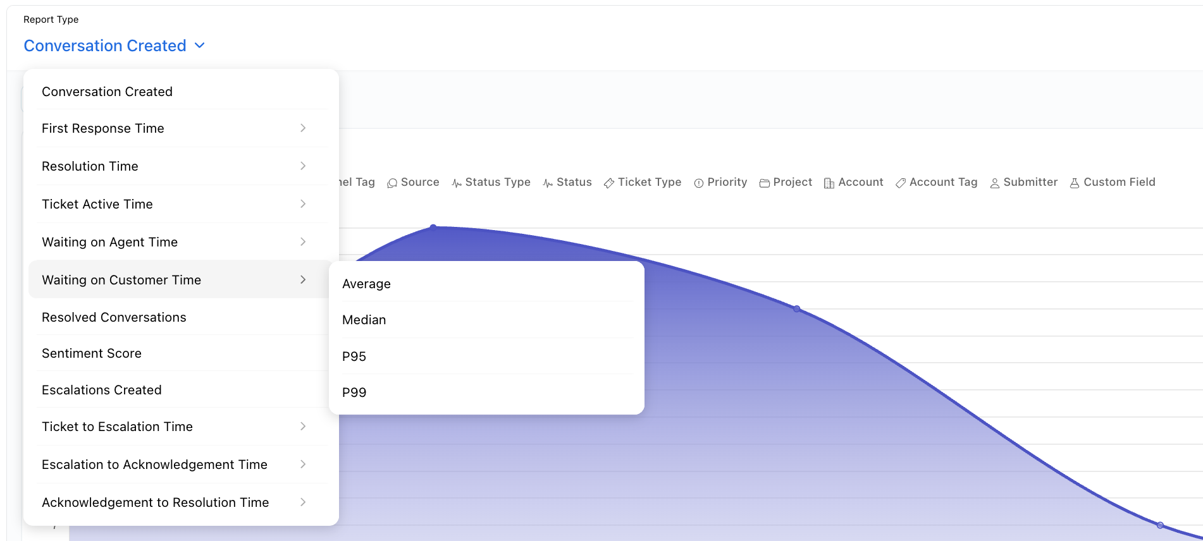Click the Account Tag label icon
The width and height of the screenshot is (1203, 541).
pyautogui.click(x=901, y=183)
